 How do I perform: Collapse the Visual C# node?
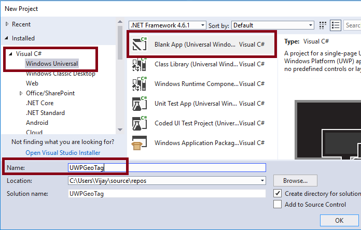tap(10, 54)
